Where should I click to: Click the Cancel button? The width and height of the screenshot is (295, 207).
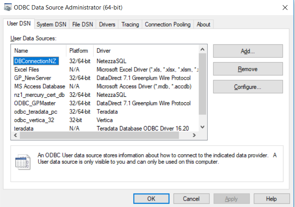192,199
